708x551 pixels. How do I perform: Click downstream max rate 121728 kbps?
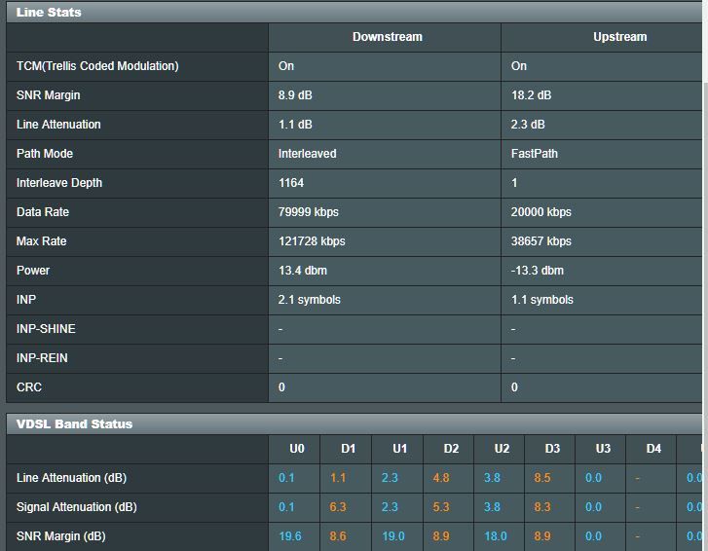tap(312, 241)
